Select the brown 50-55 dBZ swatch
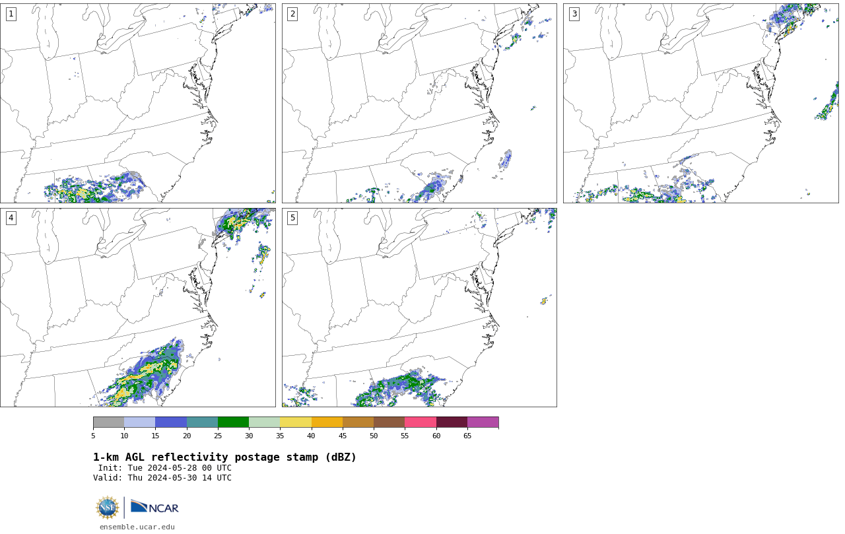The height and width of the screenshot is (534, 845). click(389, 422)
